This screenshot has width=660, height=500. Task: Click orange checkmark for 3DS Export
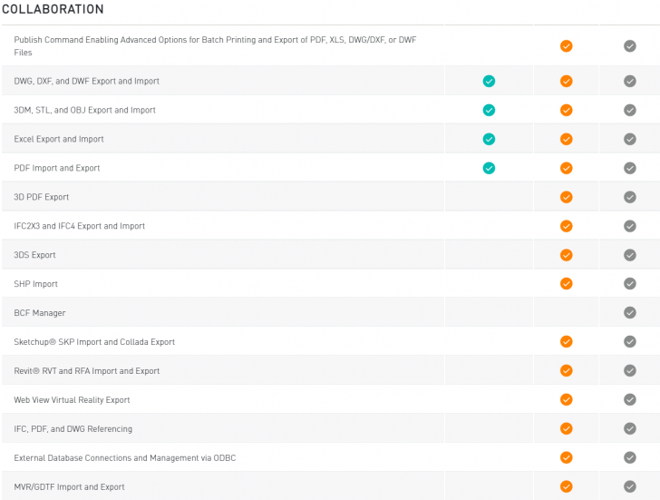[x=567, y=255]
